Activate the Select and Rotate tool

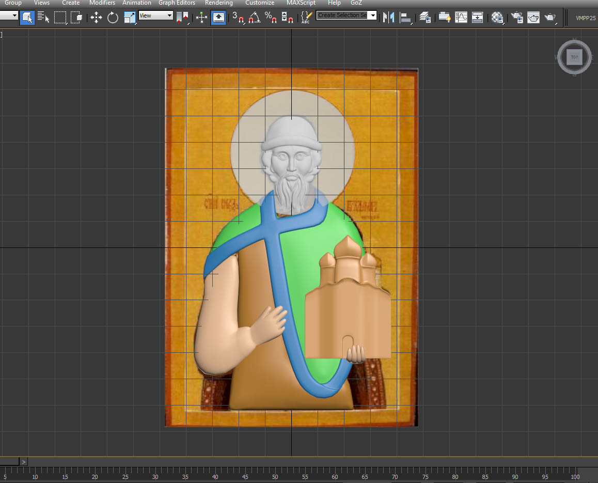[113, 18]
